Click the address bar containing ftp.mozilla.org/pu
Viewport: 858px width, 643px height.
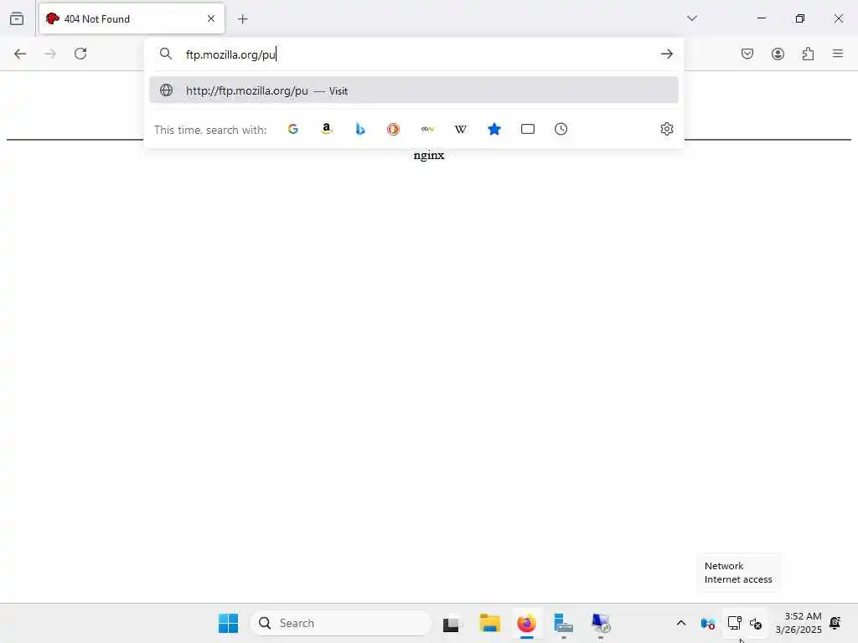point(416,54)
